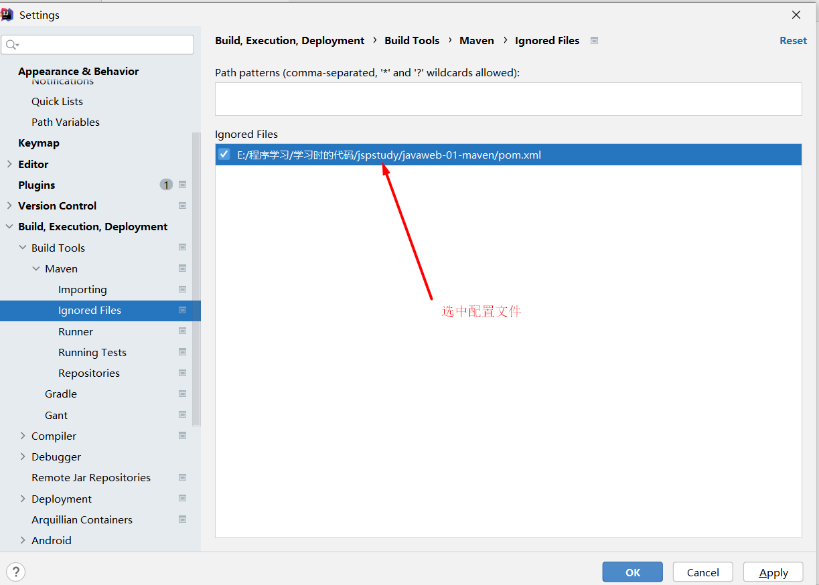The image size is (819, 585).
Task: Click Maven breadcrumb
Action: [x=477, y=40]
